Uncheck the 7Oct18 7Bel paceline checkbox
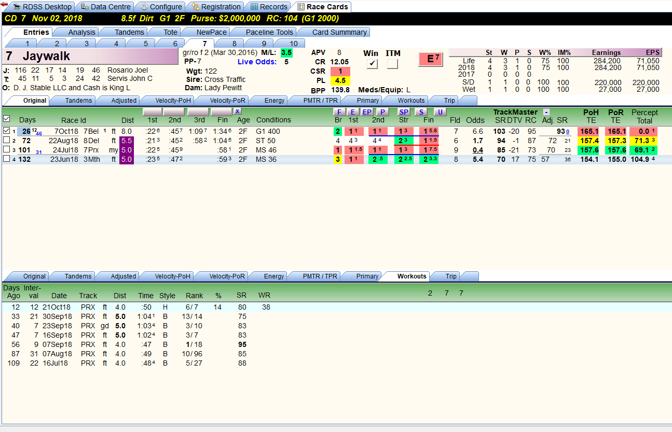 (6, 131)
